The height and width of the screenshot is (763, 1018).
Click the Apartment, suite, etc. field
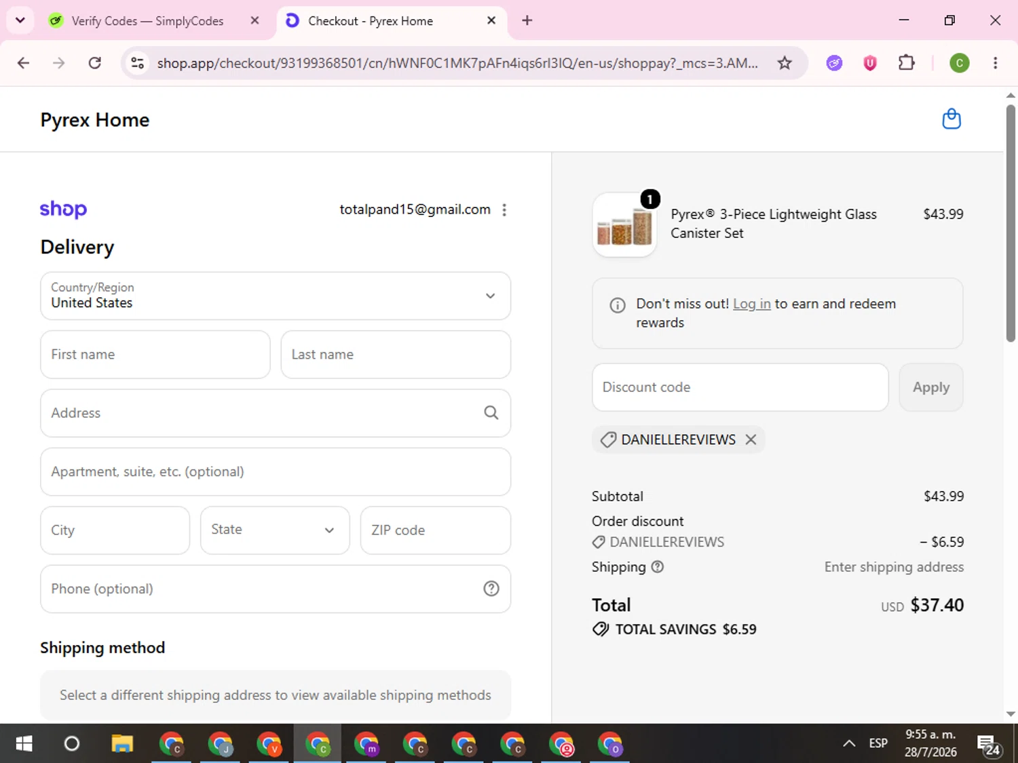276,472
